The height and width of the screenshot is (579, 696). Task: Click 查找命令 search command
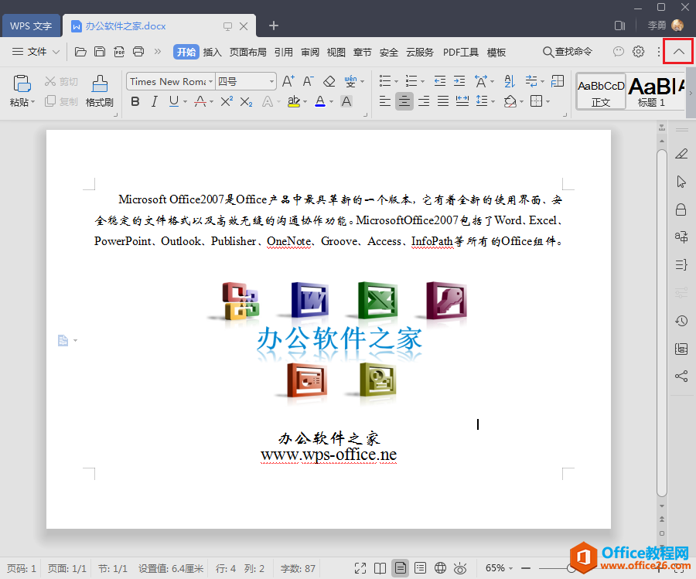tap(568, 52)
